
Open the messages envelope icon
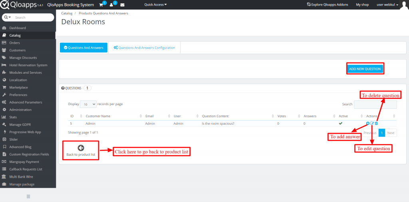tap(122, 5)
